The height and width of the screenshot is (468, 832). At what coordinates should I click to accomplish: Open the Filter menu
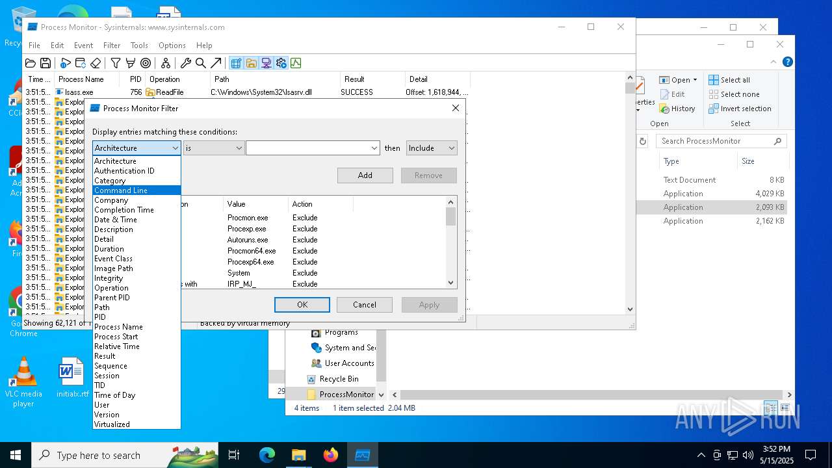[x=112, y=45]
